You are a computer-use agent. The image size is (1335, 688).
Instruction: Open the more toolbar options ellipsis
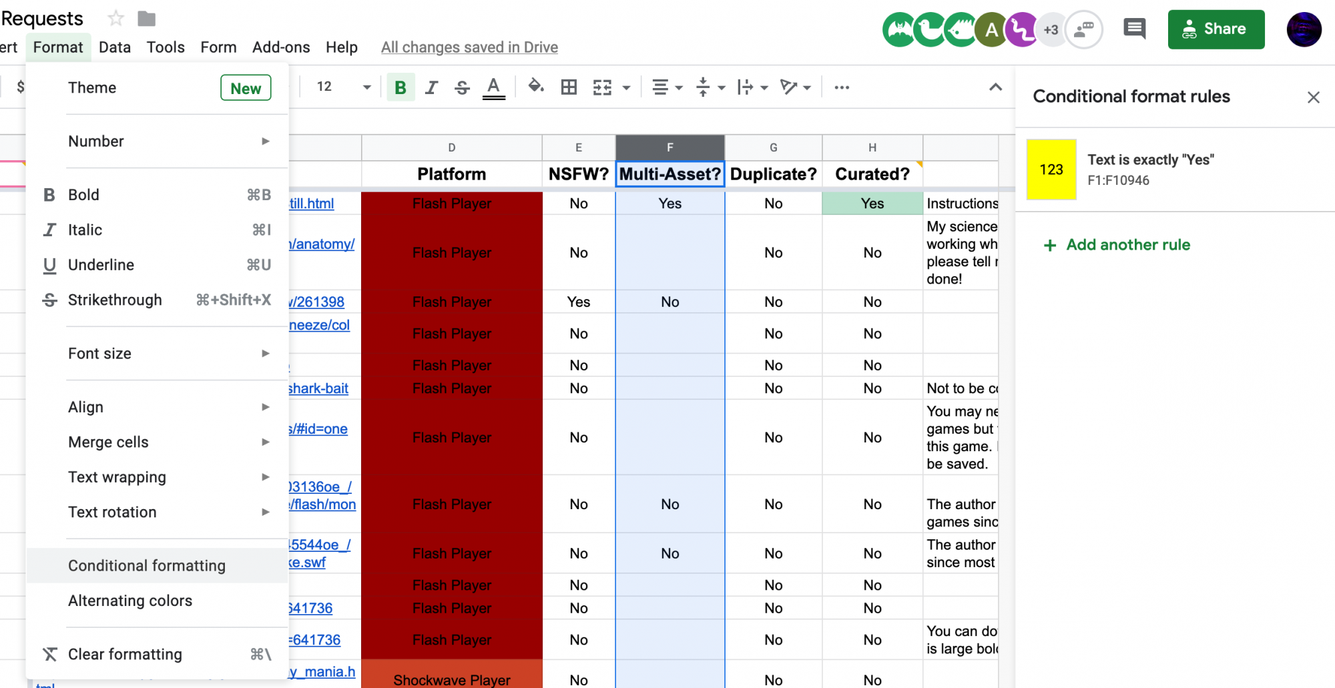click(x=841, y=87)
